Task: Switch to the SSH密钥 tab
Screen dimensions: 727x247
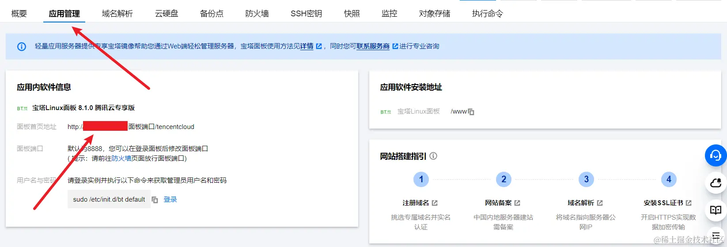Action: 306,14
